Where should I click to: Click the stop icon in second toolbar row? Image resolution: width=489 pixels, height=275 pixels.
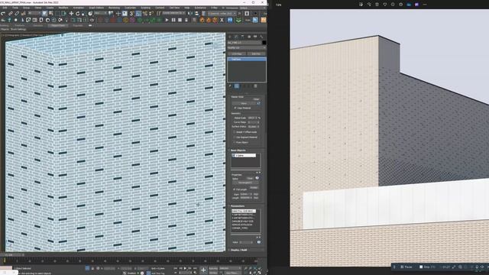[180, 20]
